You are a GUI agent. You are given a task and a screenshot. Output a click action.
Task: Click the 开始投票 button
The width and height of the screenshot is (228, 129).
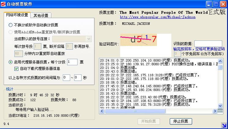coord(149,121)
